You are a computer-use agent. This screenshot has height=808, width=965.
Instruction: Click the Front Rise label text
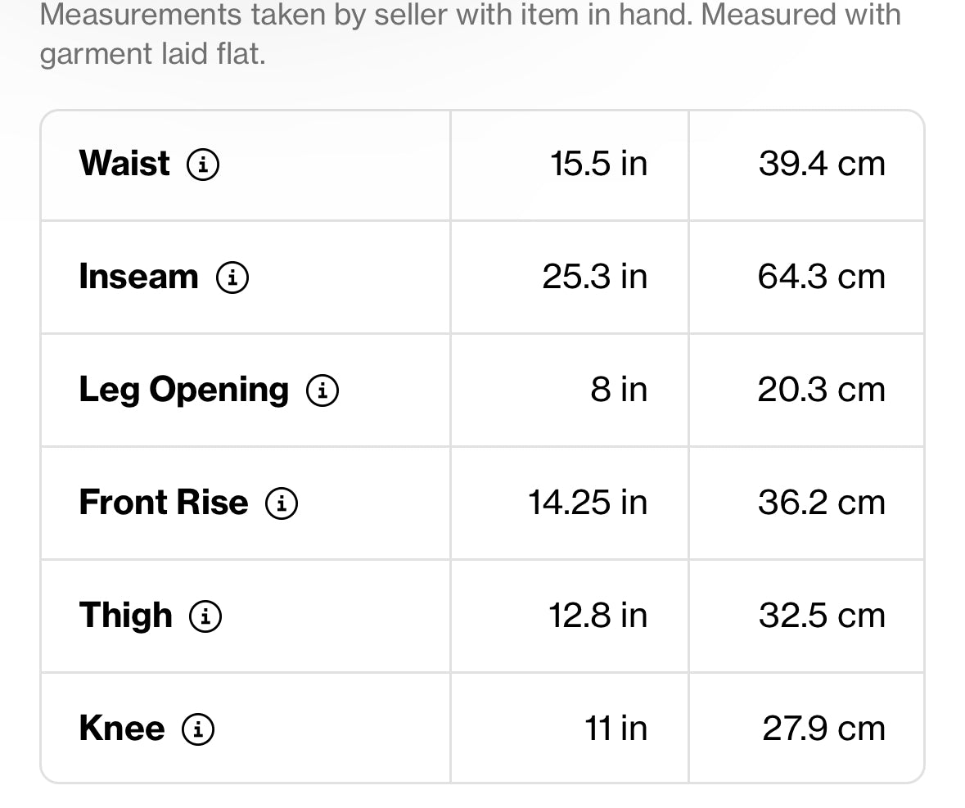coord(163,503)
